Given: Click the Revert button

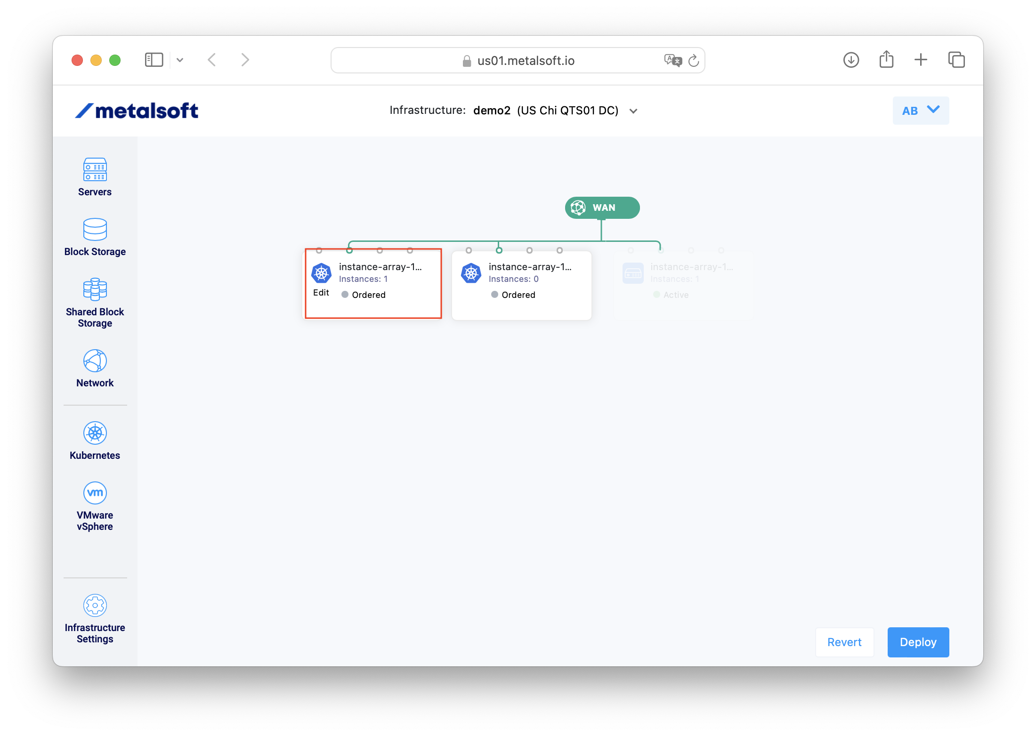Looking at the screenshot, I should (x=844, y=642).
